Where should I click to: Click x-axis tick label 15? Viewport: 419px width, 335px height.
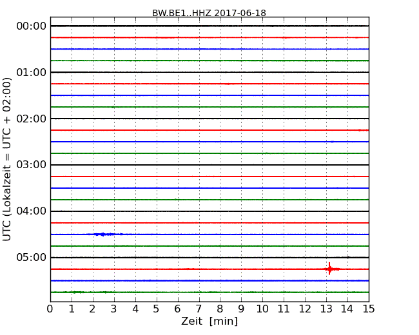tap(369, 309)
